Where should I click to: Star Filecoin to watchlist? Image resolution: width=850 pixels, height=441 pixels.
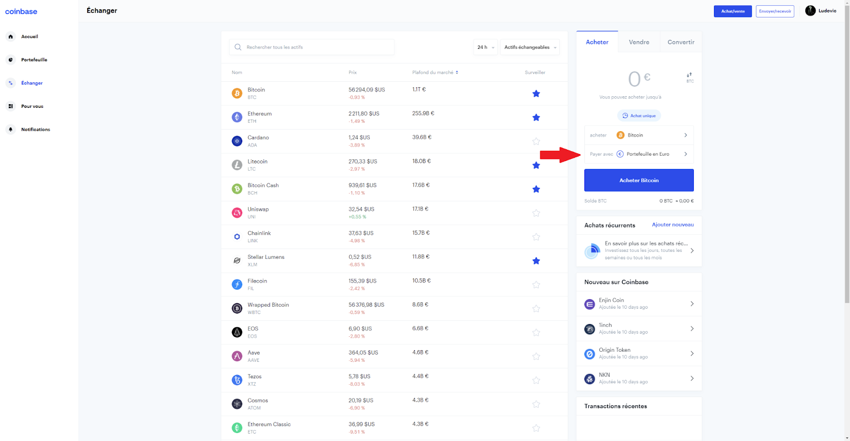click(x=536, y=285)
